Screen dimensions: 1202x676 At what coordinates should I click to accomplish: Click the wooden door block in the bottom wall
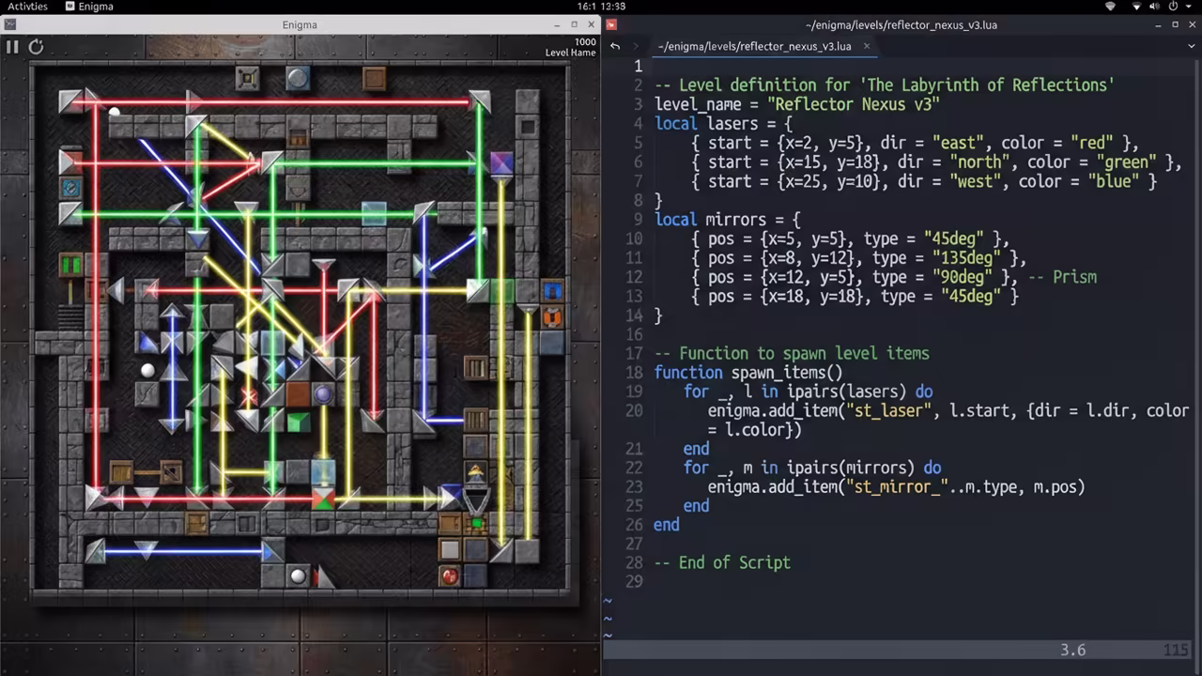(x=196, y=523)
